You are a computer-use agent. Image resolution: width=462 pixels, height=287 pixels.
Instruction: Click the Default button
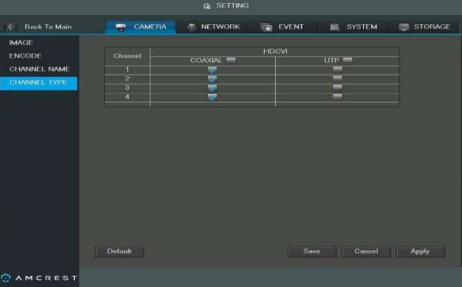(119, 252)
